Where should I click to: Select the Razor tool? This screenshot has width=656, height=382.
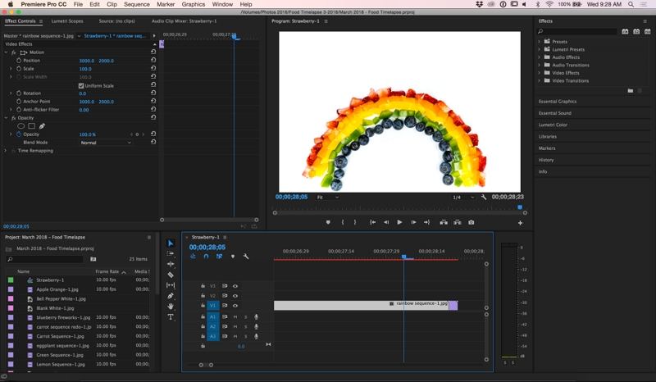tap(171, 275)
